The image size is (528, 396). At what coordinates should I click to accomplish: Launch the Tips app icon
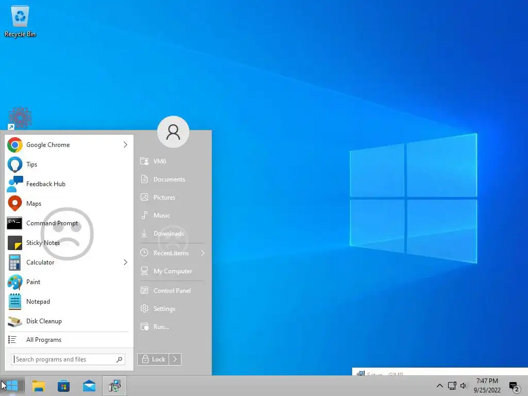[15, 164]
